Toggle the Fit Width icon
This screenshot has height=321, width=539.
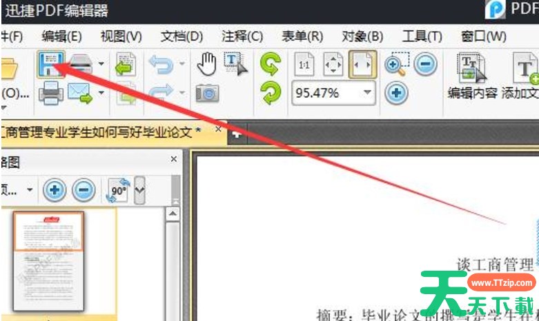[x=362, y=64]
